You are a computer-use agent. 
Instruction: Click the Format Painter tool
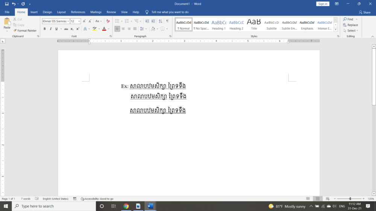pyautogui.click(x=25, y=31)
